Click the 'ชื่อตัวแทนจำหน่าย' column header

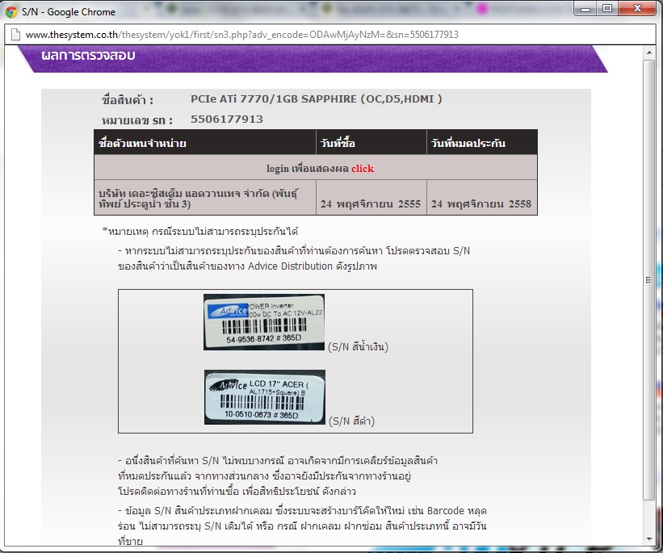coord(205,142)
